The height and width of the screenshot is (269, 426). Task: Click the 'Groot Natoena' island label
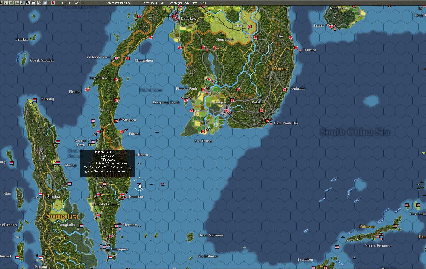[211, 235]
